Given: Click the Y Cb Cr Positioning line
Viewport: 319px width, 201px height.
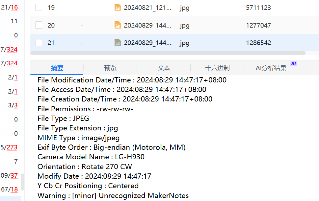Looking at the screenshot, I should [88, 186].
